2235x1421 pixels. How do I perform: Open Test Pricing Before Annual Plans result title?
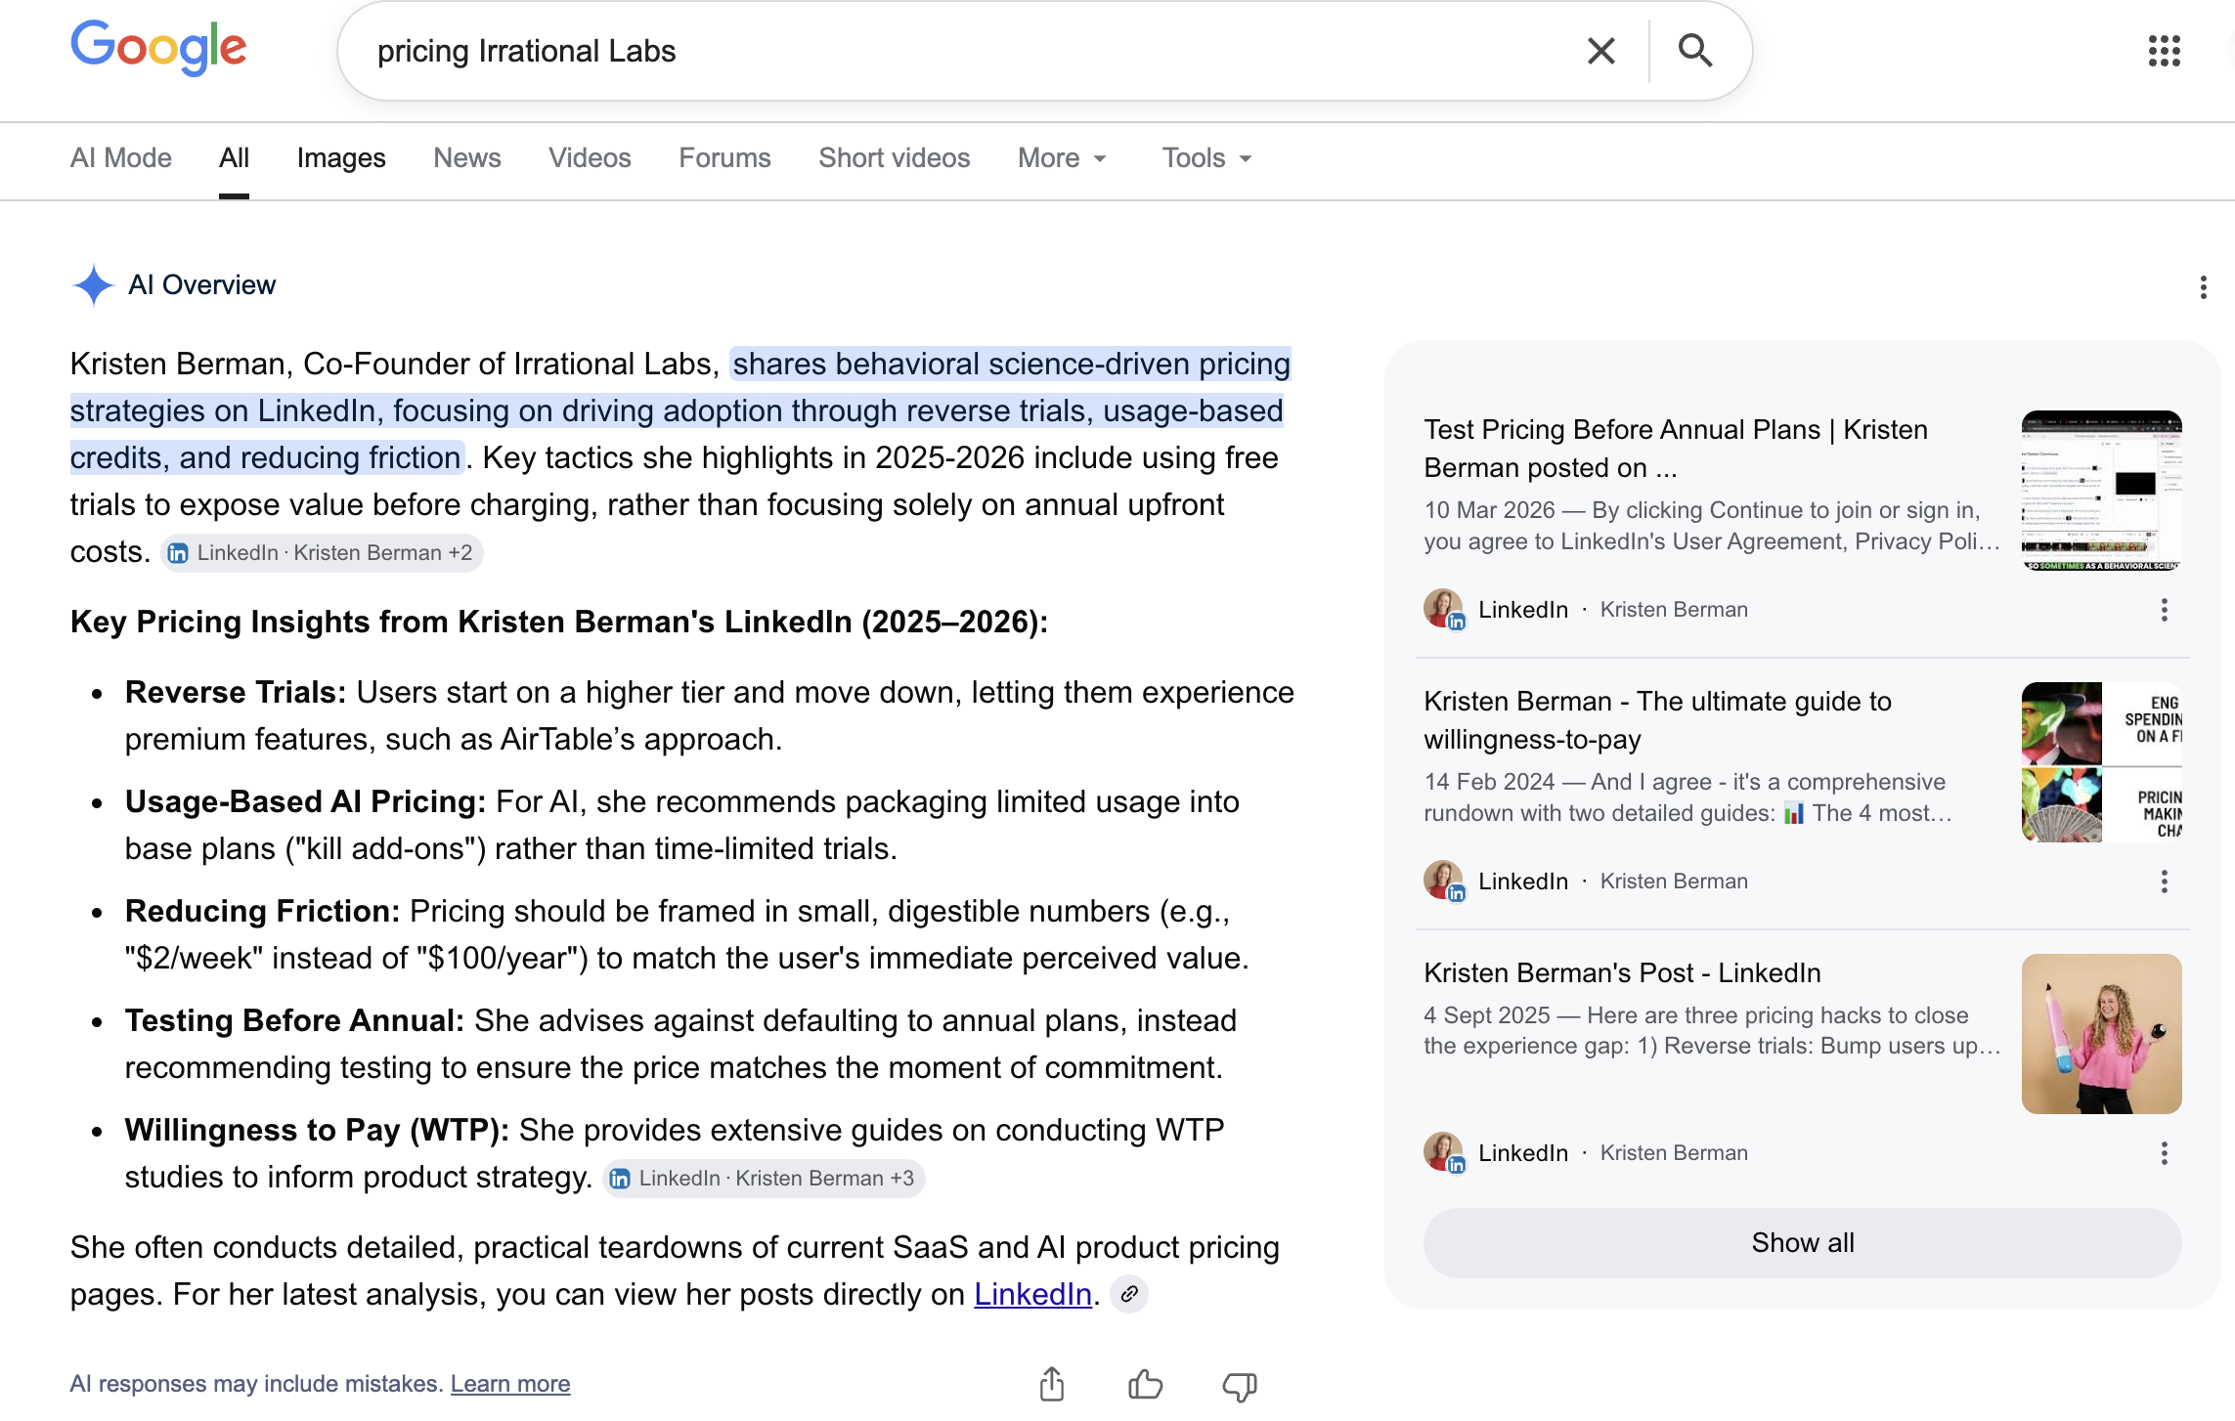click(1676, 449)
